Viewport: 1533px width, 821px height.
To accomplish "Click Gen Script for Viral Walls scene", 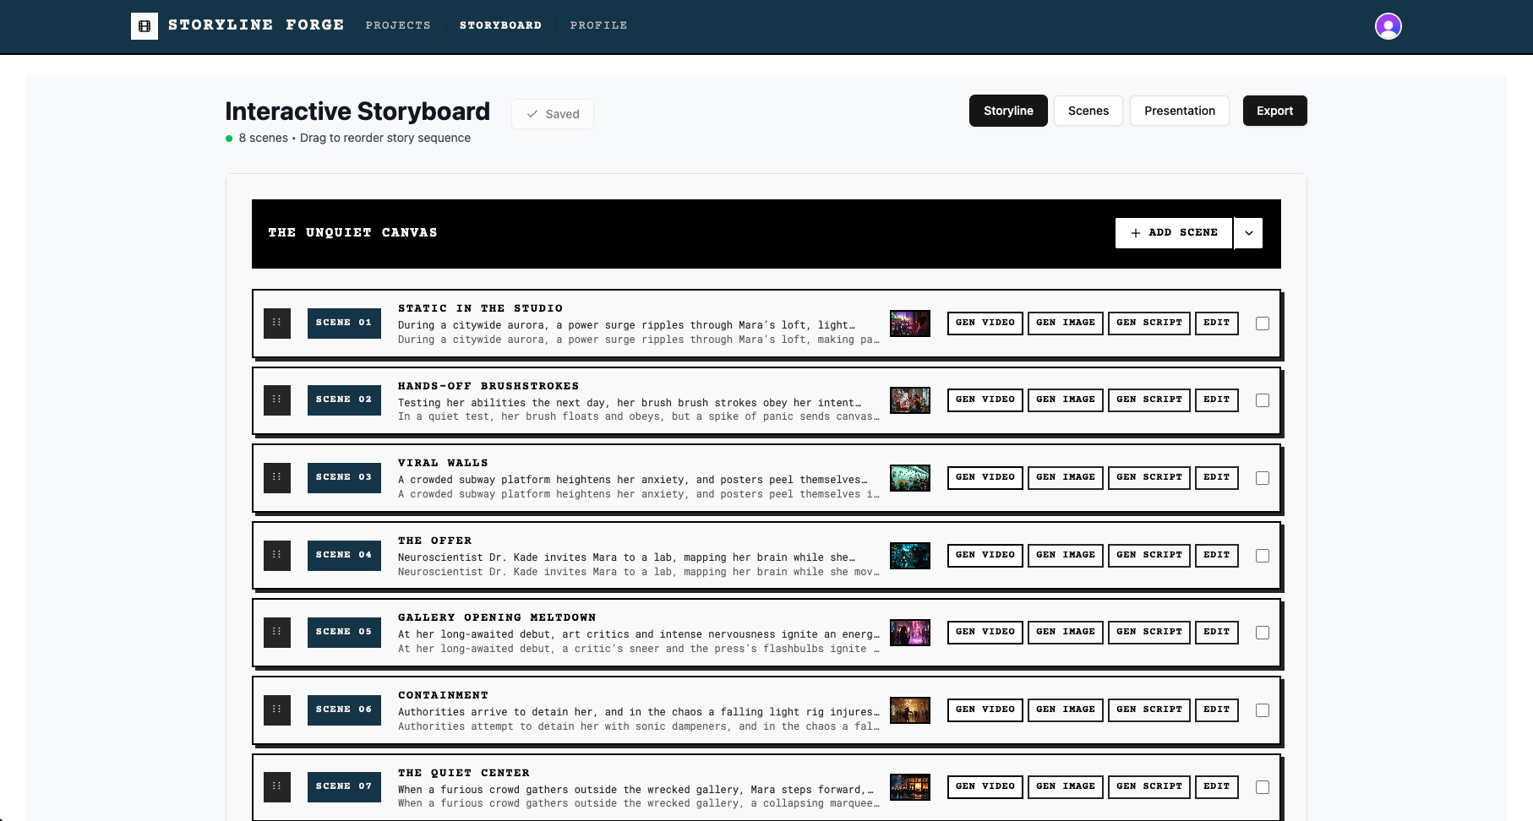I will pyautogui.click(x=1148, y=477).
